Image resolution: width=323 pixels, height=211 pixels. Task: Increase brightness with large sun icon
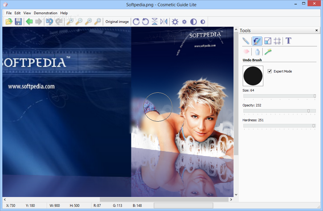click(175, 22)
